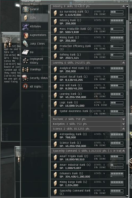The height and width of the screenshot is (198, 132).
Task: Click the Logic skill level progress bar
Action: pos(117,103)
